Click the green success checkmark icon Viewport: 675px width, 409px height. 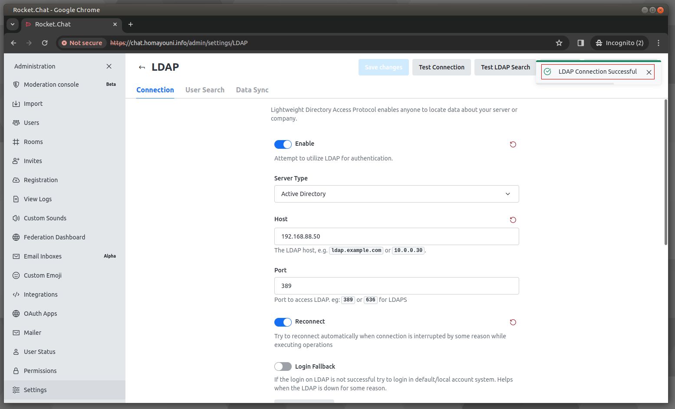point(548,72)
